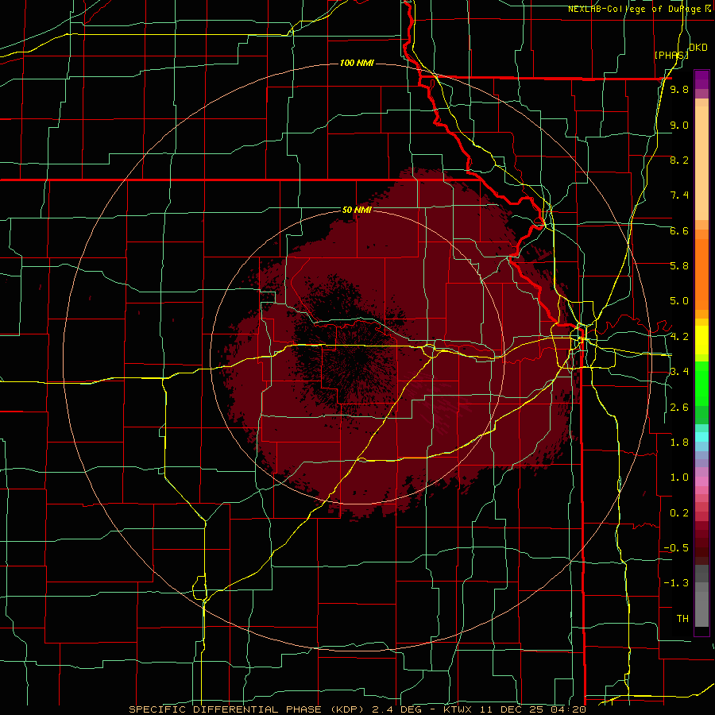Click the cyan segment of the color bar
The height and width of the screenshot is (715, 715).
pos(701,437)
